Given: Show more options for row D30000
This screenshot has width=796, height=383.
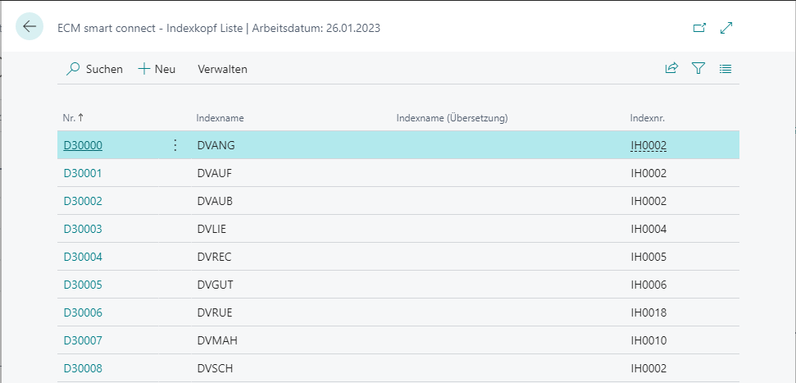Looking at the screenshot, I should click(175, 145).
